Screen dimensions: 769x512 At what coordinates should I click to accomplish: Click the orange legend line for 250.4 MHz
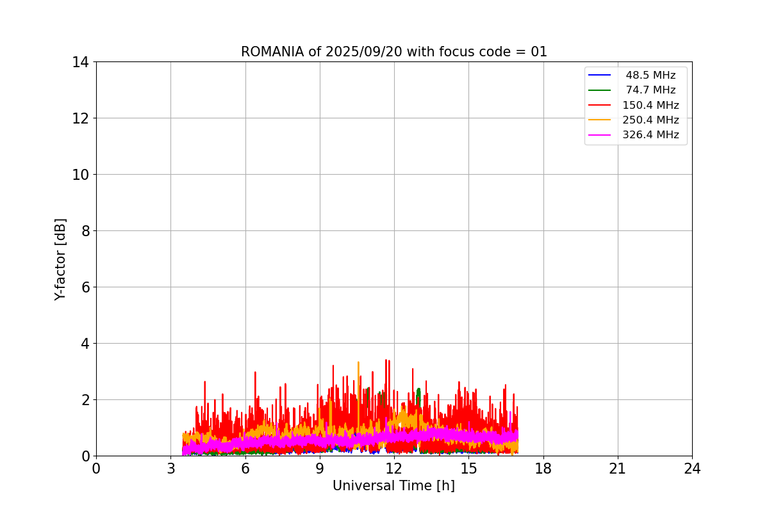pos(599,120)
